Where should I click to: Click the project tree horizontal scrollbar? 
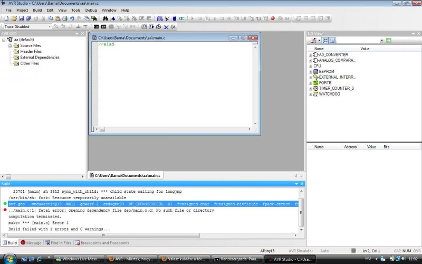(8, 177)
